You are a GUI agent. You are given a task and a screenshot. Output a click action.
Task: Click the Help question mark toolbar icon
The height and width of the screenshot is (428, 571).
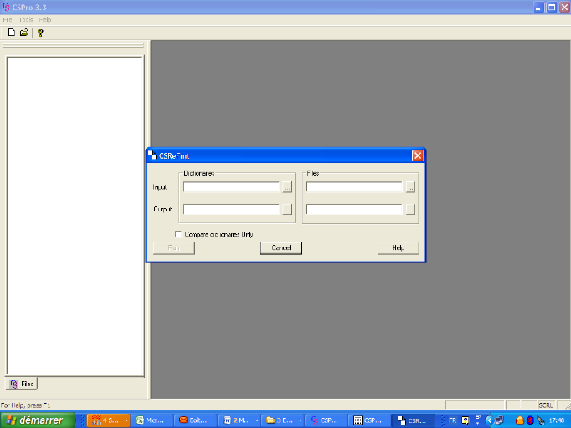40,33
